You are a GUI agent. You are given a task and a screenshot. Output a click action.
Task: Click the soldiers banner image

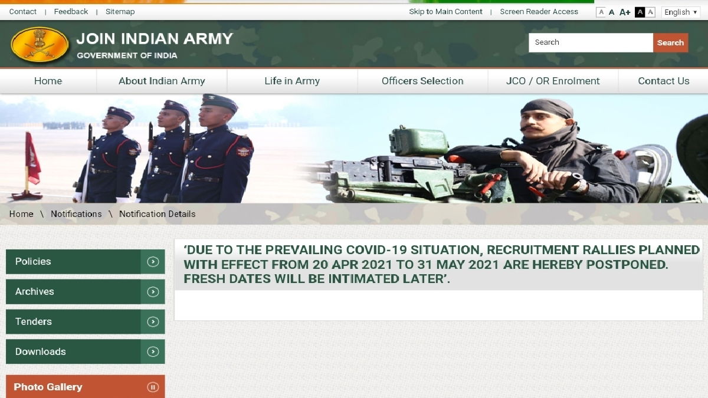(354, 149)
